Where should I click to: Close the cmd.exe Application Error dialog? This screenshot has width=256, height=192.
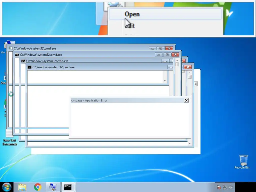pyautogui.click(x=186, y=100)
